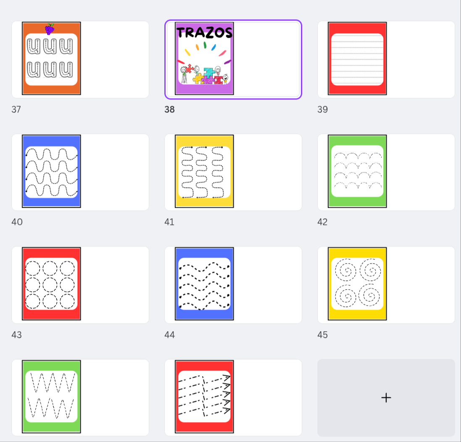Click the page number label 42
The height and width of the screenshot is (442, 461).
pos(322,222)
